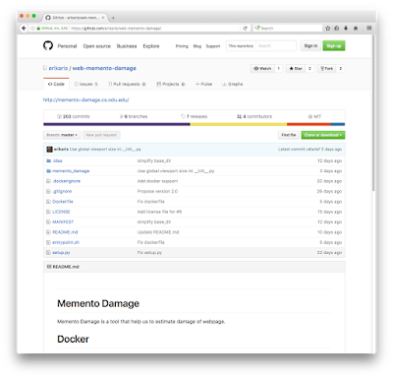Open the memento-damage.cs.odu.edu link
The height and width of the screenshot is (378, 393).
click(x=86, y=99)
